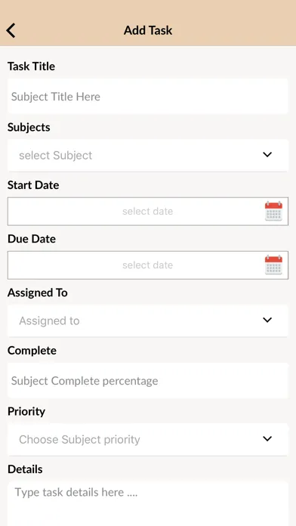Expand the Assigned To chevron arrow
Viewport: 296px width, 526px height.
[x=267, y=320]
